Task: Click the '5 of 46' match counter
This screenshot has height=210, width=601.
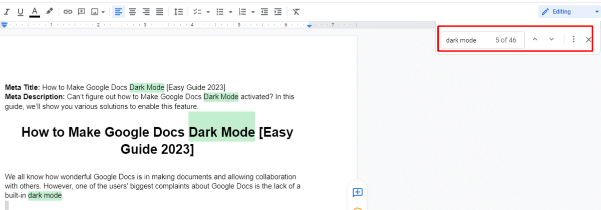Action: pyautogui.click(x=506, y=40)
